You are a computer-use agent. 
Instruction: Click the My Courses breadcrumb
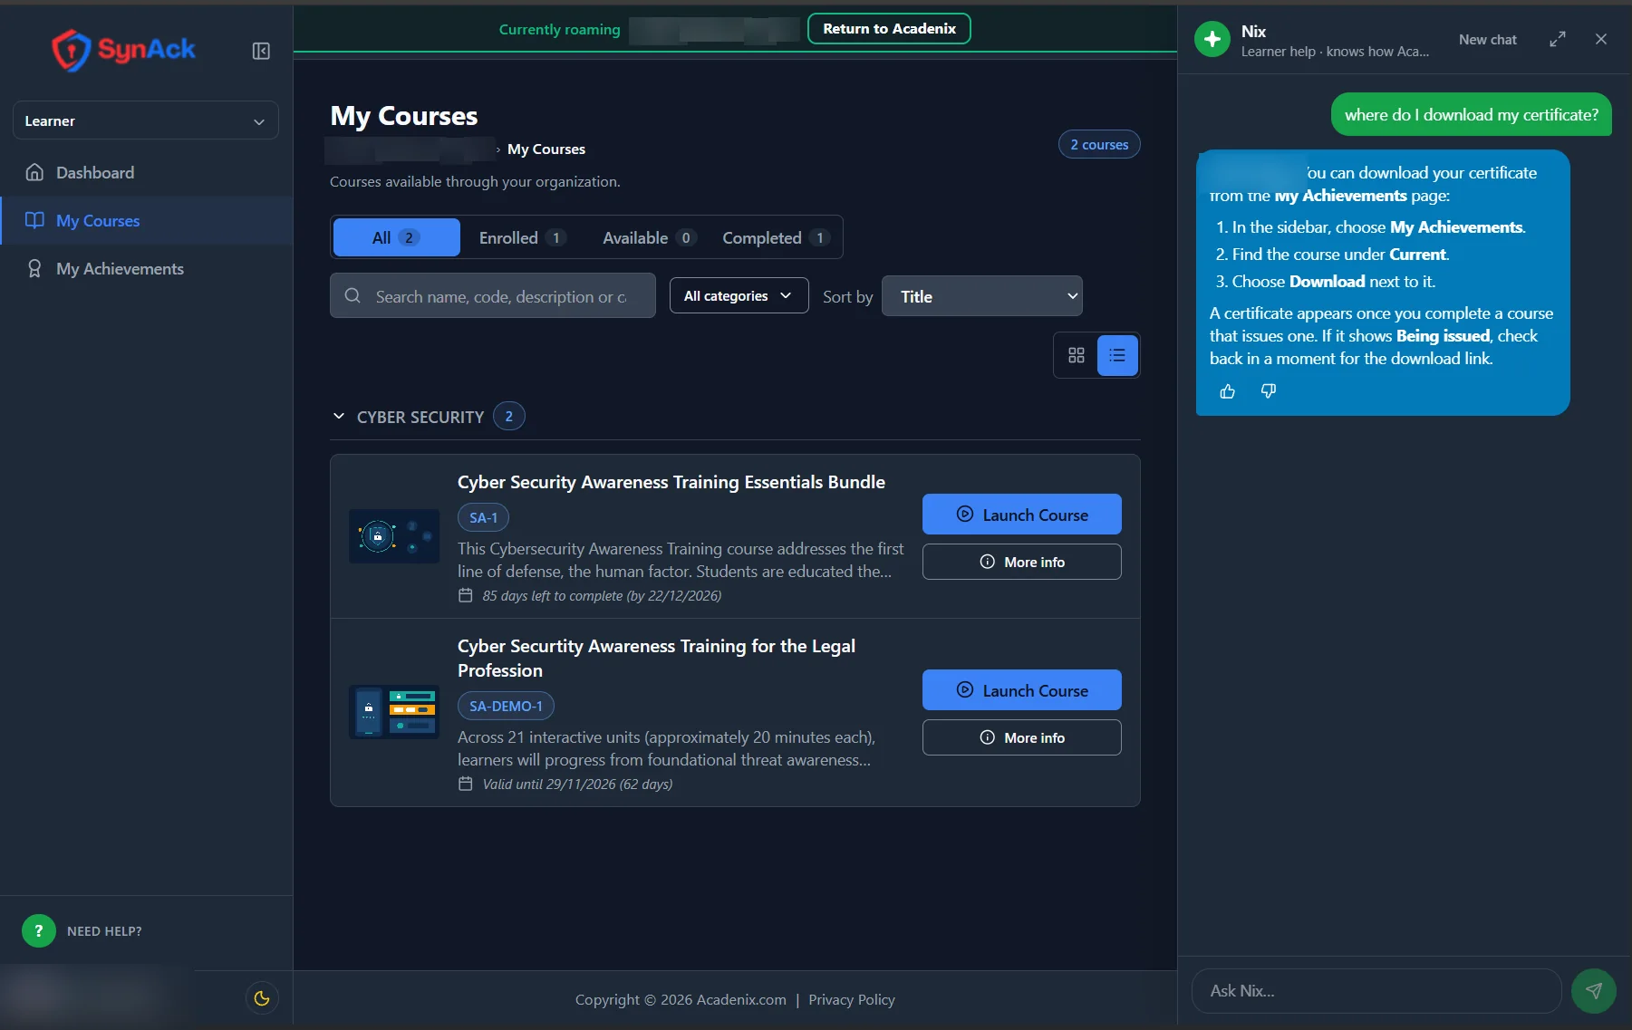(546, 149)
